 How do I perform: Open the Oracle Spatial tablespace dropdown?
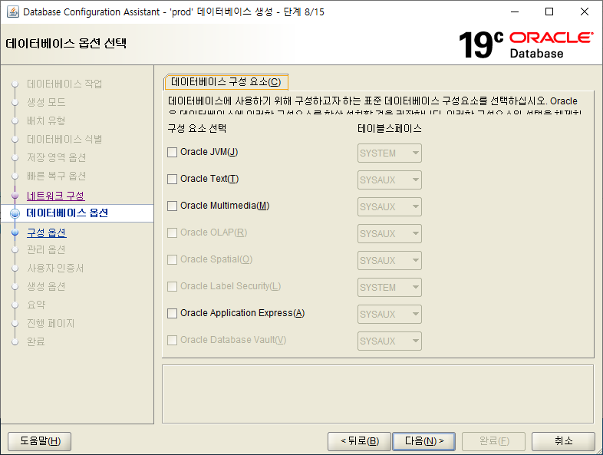pyautogui.click(x=390, y=260)
